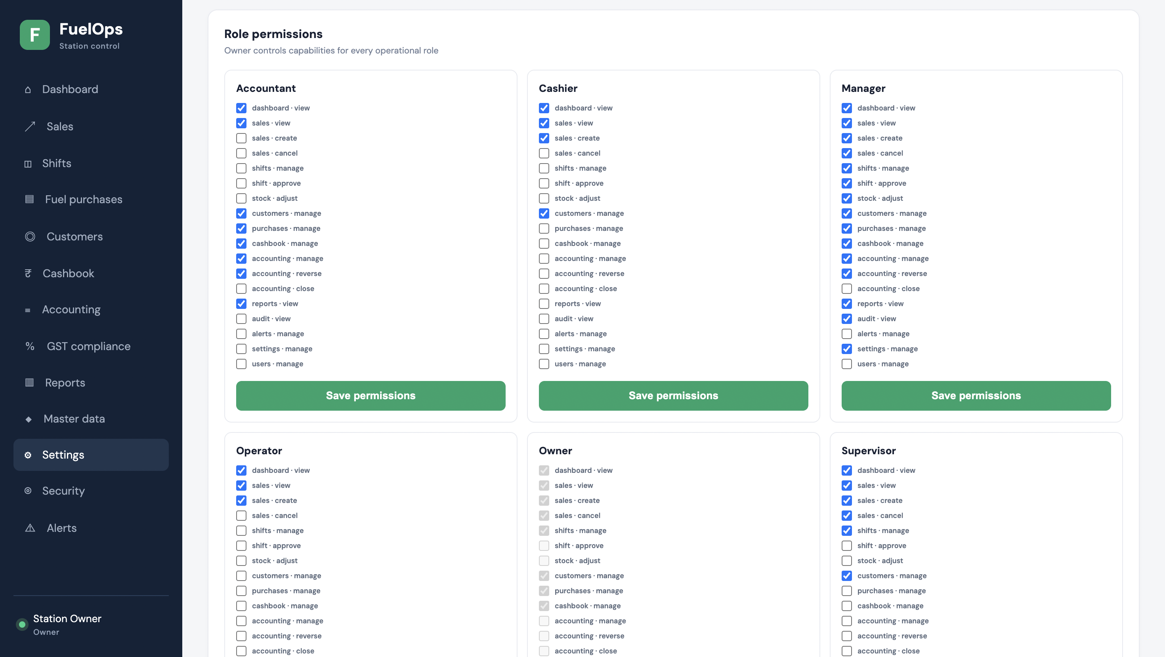1165x657 pixels.
Task: Click the 'Cashier' card title
Action: [558, 89]
